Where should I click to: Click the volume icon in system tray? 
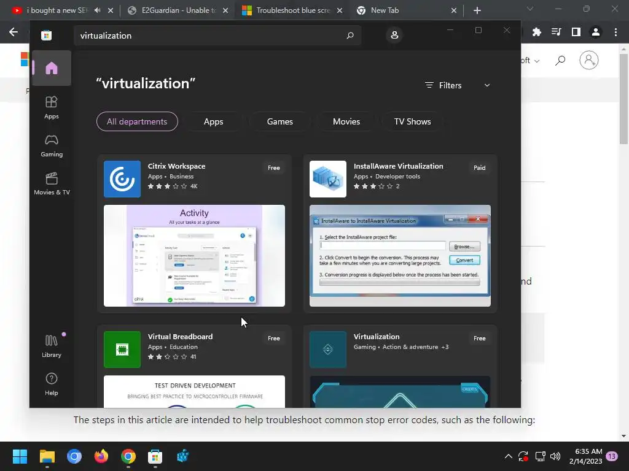(555, 456)
